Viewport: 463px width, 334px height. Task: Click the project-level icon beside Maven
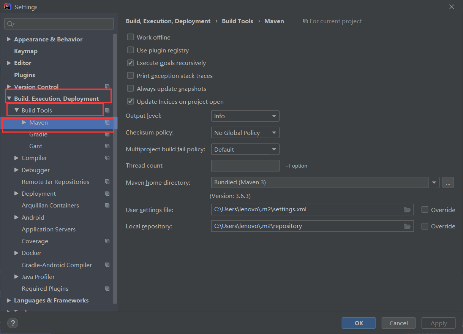pos(107,122)
